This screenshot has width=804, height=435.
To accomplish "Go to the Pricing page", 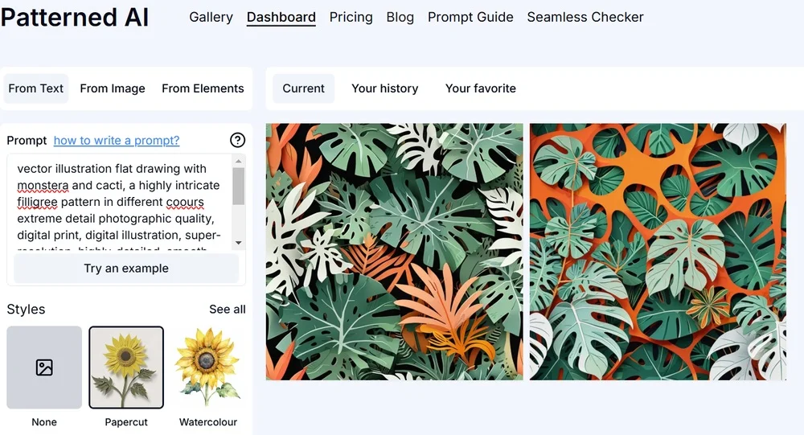I will [351, 17].
